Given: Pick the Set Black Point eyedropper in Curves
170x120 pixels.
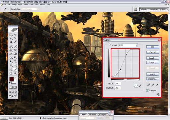Looking at the screenshot, I should (148, 85).
